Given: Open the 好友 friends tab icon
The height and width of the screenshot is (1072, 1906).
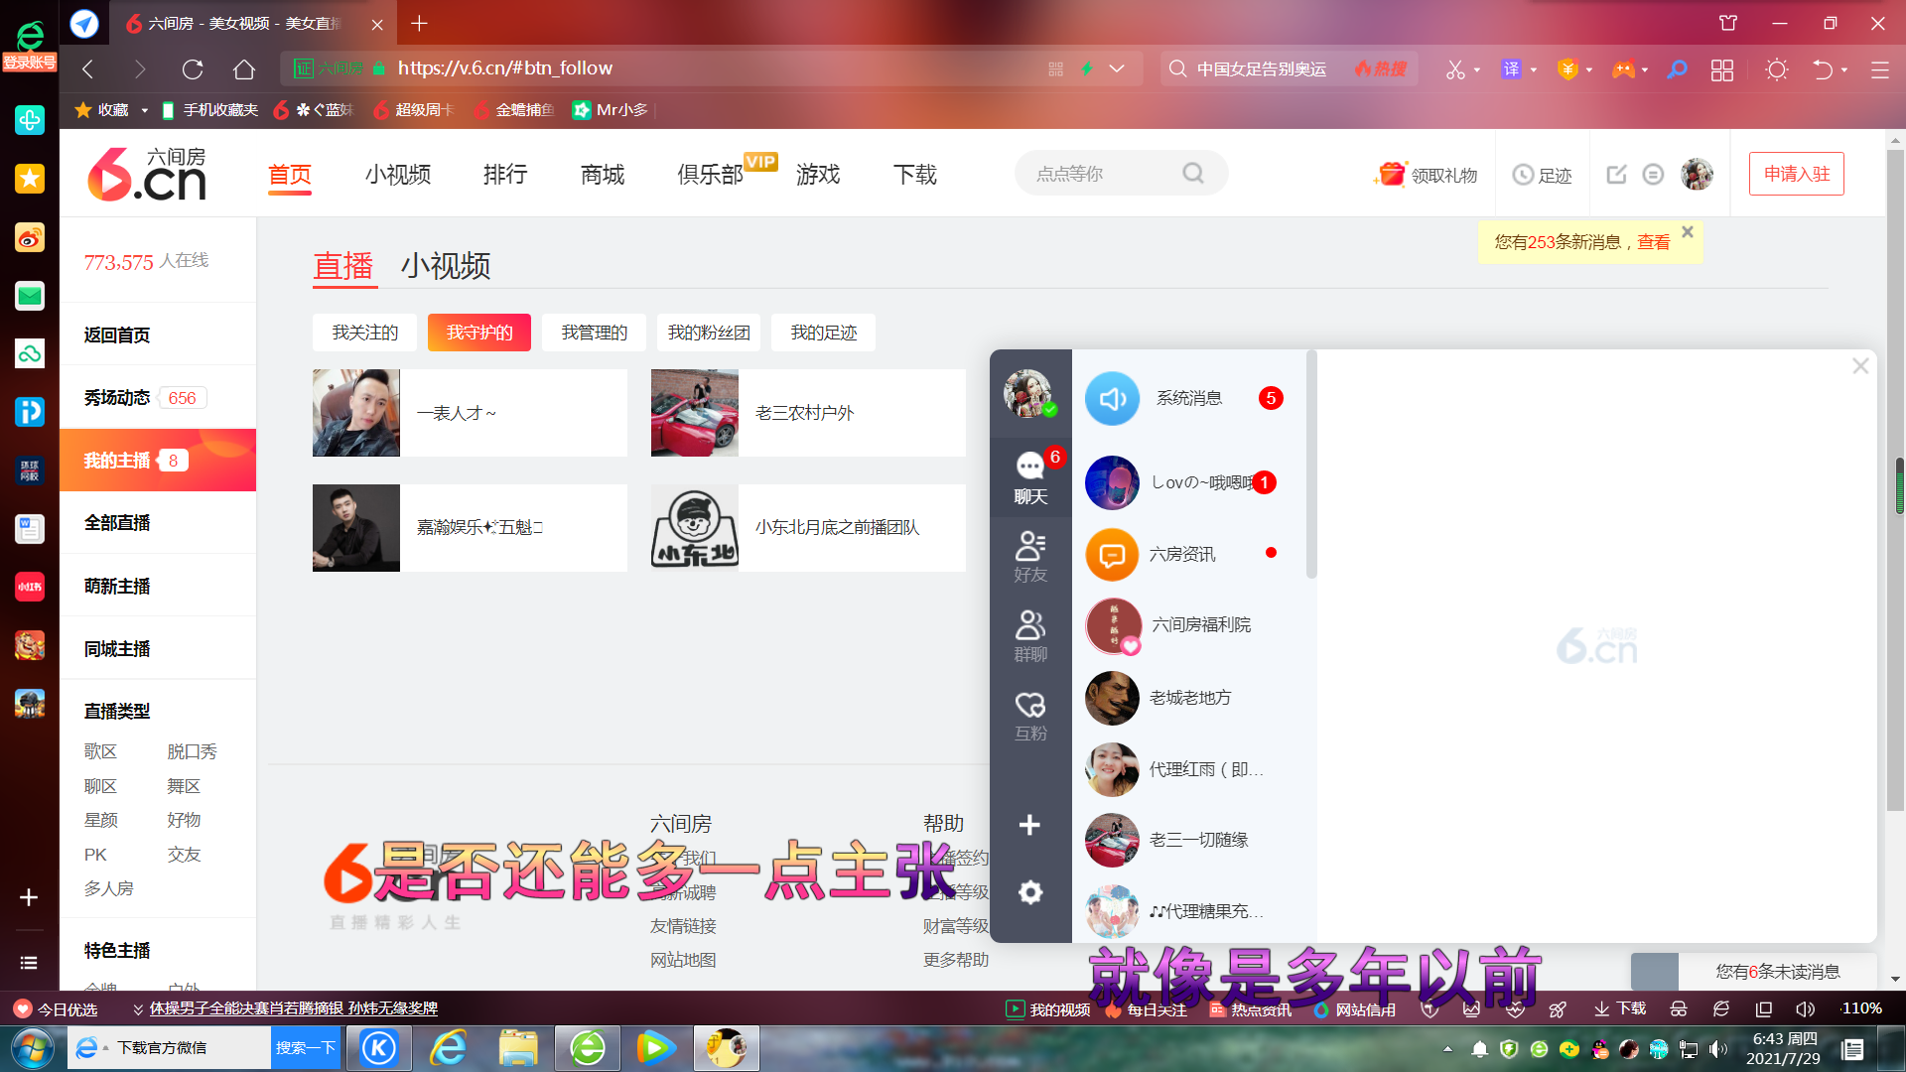Looking at the screenshot, I should pos(1030,557).
